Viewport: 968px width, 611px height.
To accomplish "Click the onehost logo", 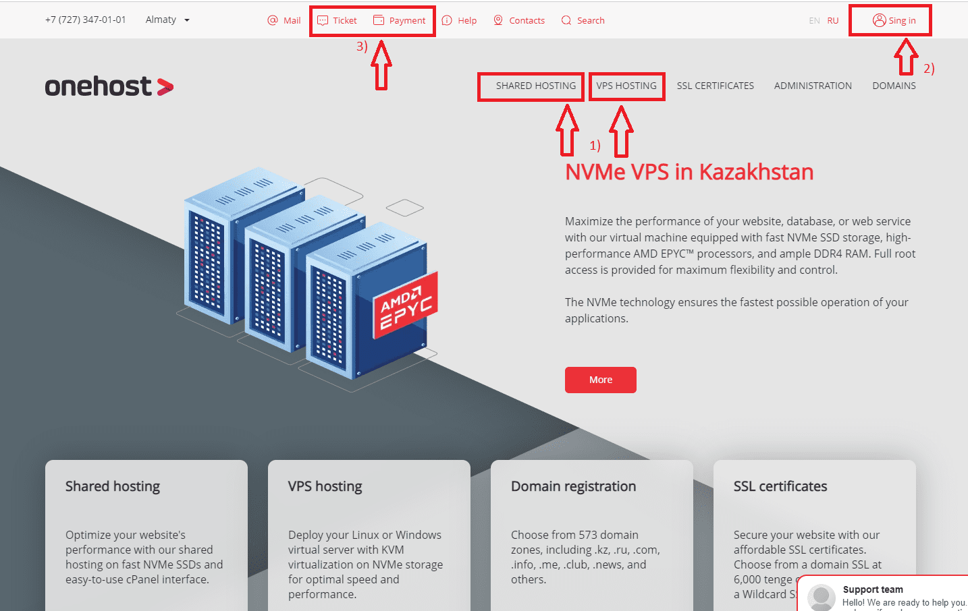I will click(109, 86).
